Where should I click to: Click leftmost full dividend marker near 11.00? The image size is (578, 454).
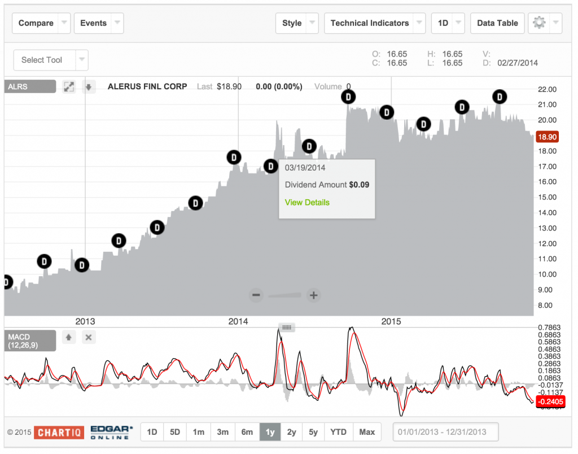click(x=44, y=261)
